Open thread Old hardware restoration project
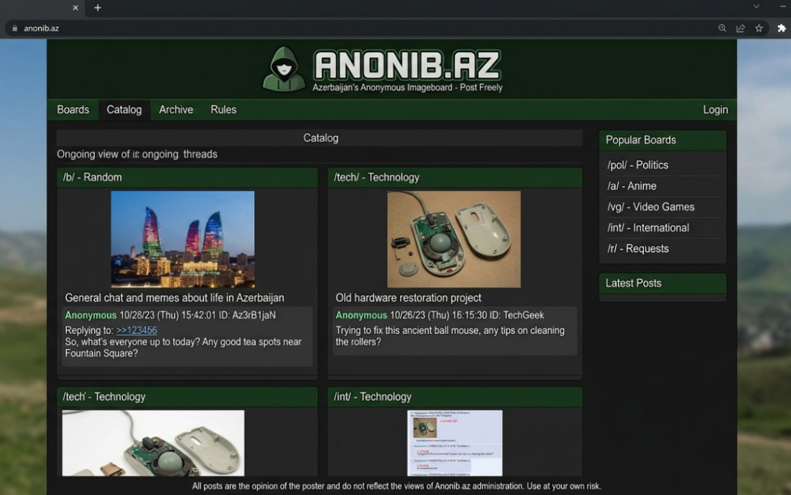Screen dimensions: 791x495 coord(408,298)
